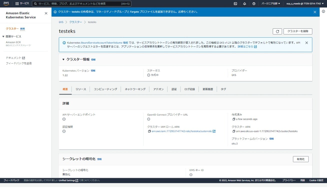Screen dimensions: 327x192
Task: Open the サービス grid menu
Action: click(x=22, y=3)
